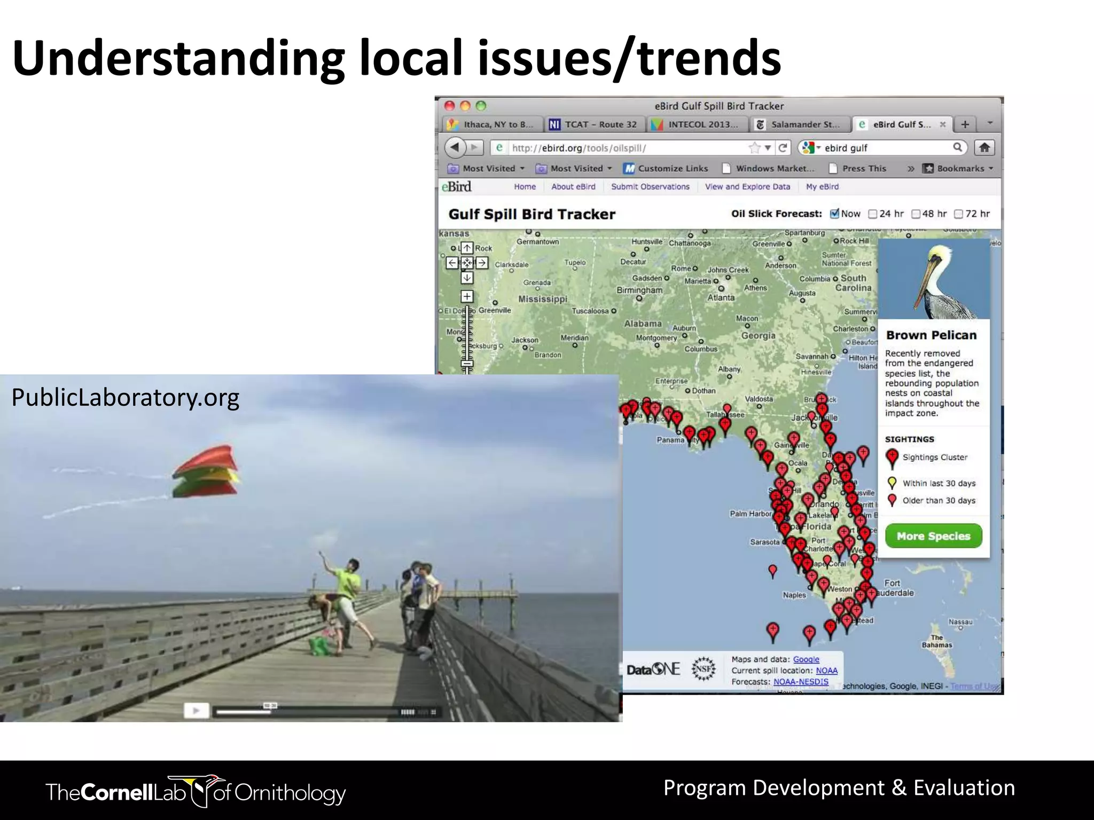Open Terms of Use map link
1094x820 pixels.
tap(974, 687)
